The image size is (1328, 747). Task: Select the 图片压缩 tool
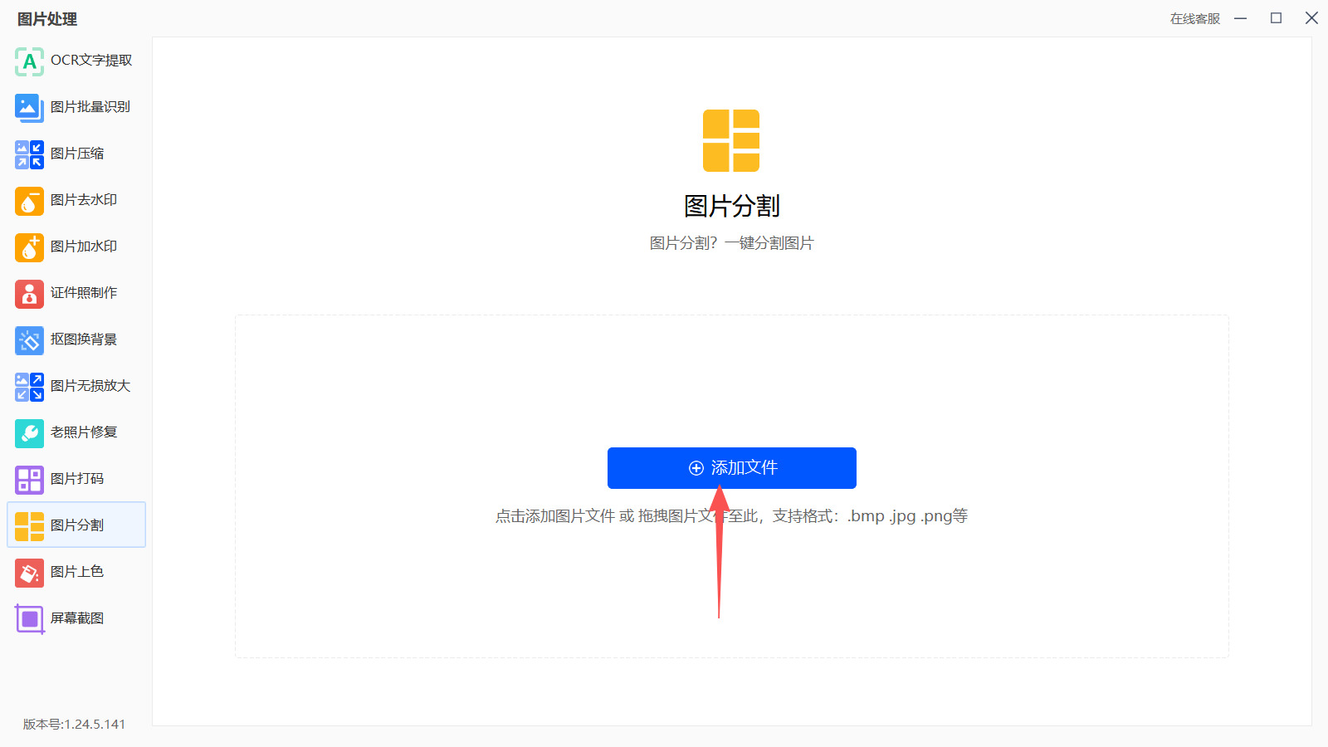75,153
